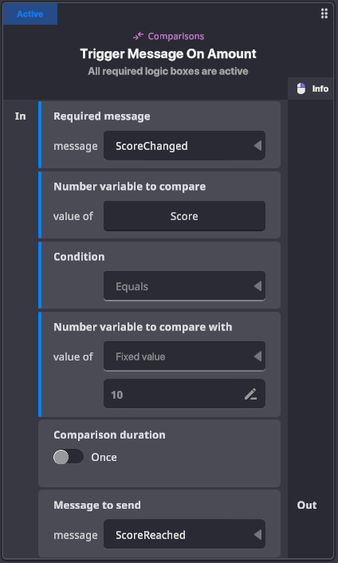Click the Trigger Message On Amount title
This screenshot has height=563, width=338.
click(168, 54)
